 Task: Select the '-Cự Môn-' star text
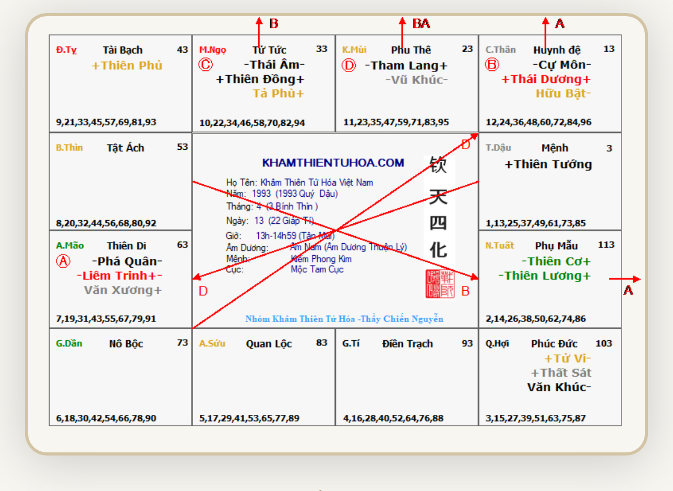point(561,65)
